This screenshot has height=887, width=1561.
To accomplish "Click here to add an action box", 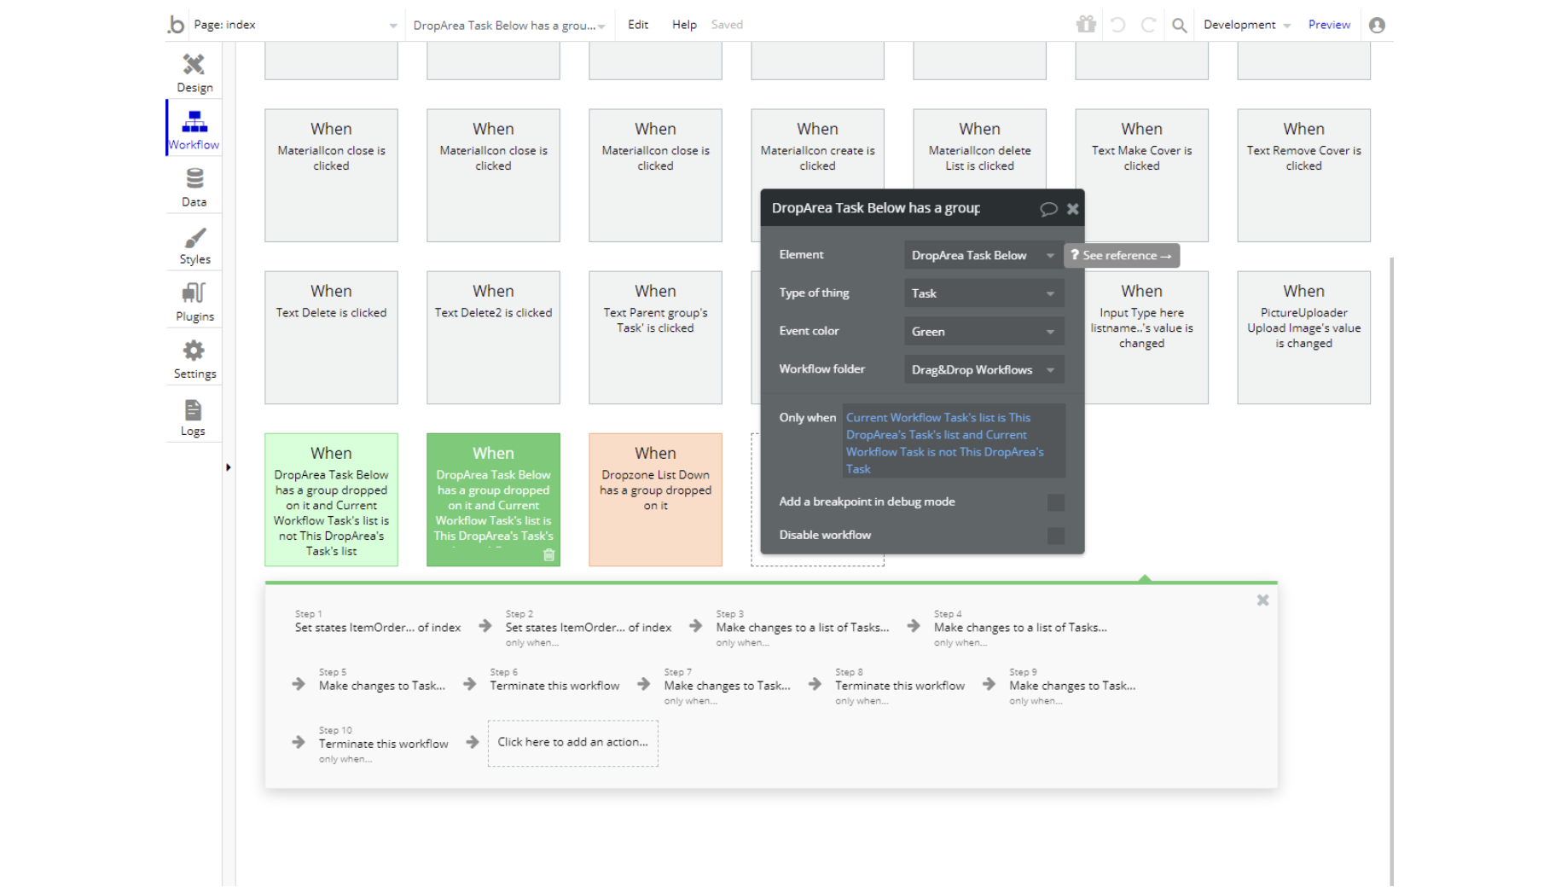I will pos(572,743).
